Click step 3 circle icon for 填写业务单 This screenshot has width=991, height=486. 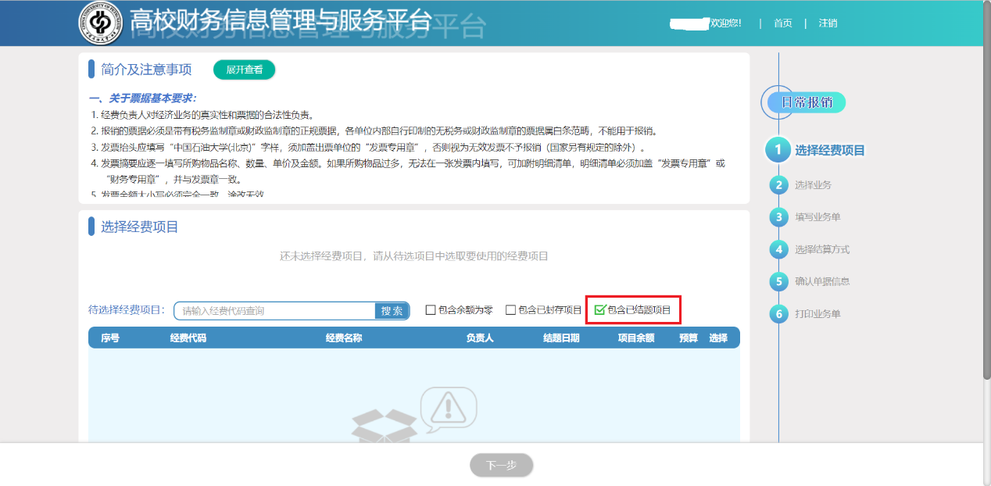click(778, 217)
